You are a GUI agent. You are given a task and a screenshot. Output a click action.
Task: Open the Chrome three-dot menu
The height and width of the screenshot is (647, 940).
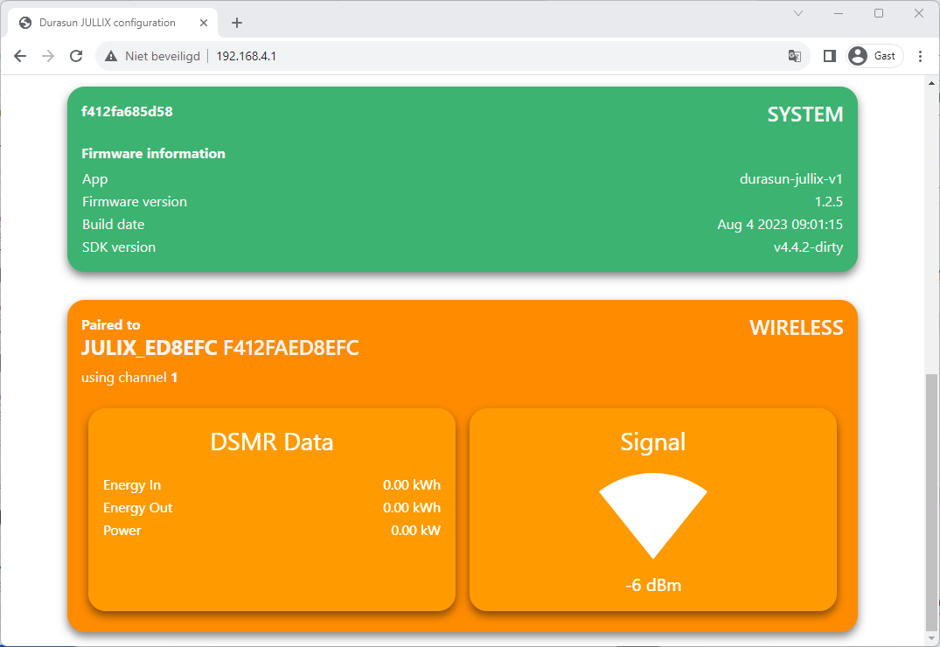(920, 56)
